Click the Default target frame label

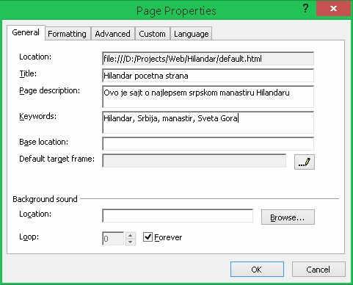[57, 159]
